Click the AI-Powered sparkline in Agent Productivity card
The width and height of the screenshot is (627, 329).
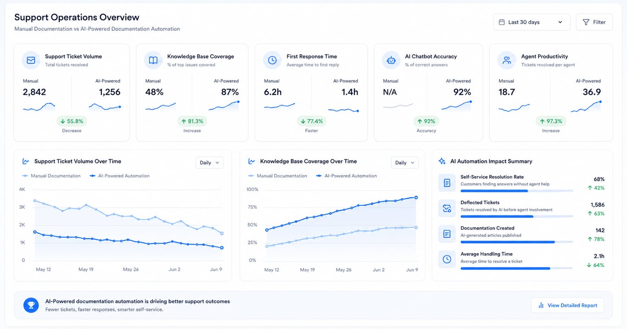click(586, 107)
